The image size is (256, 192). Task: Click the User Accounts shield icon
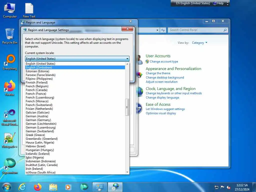pos(147,61)
